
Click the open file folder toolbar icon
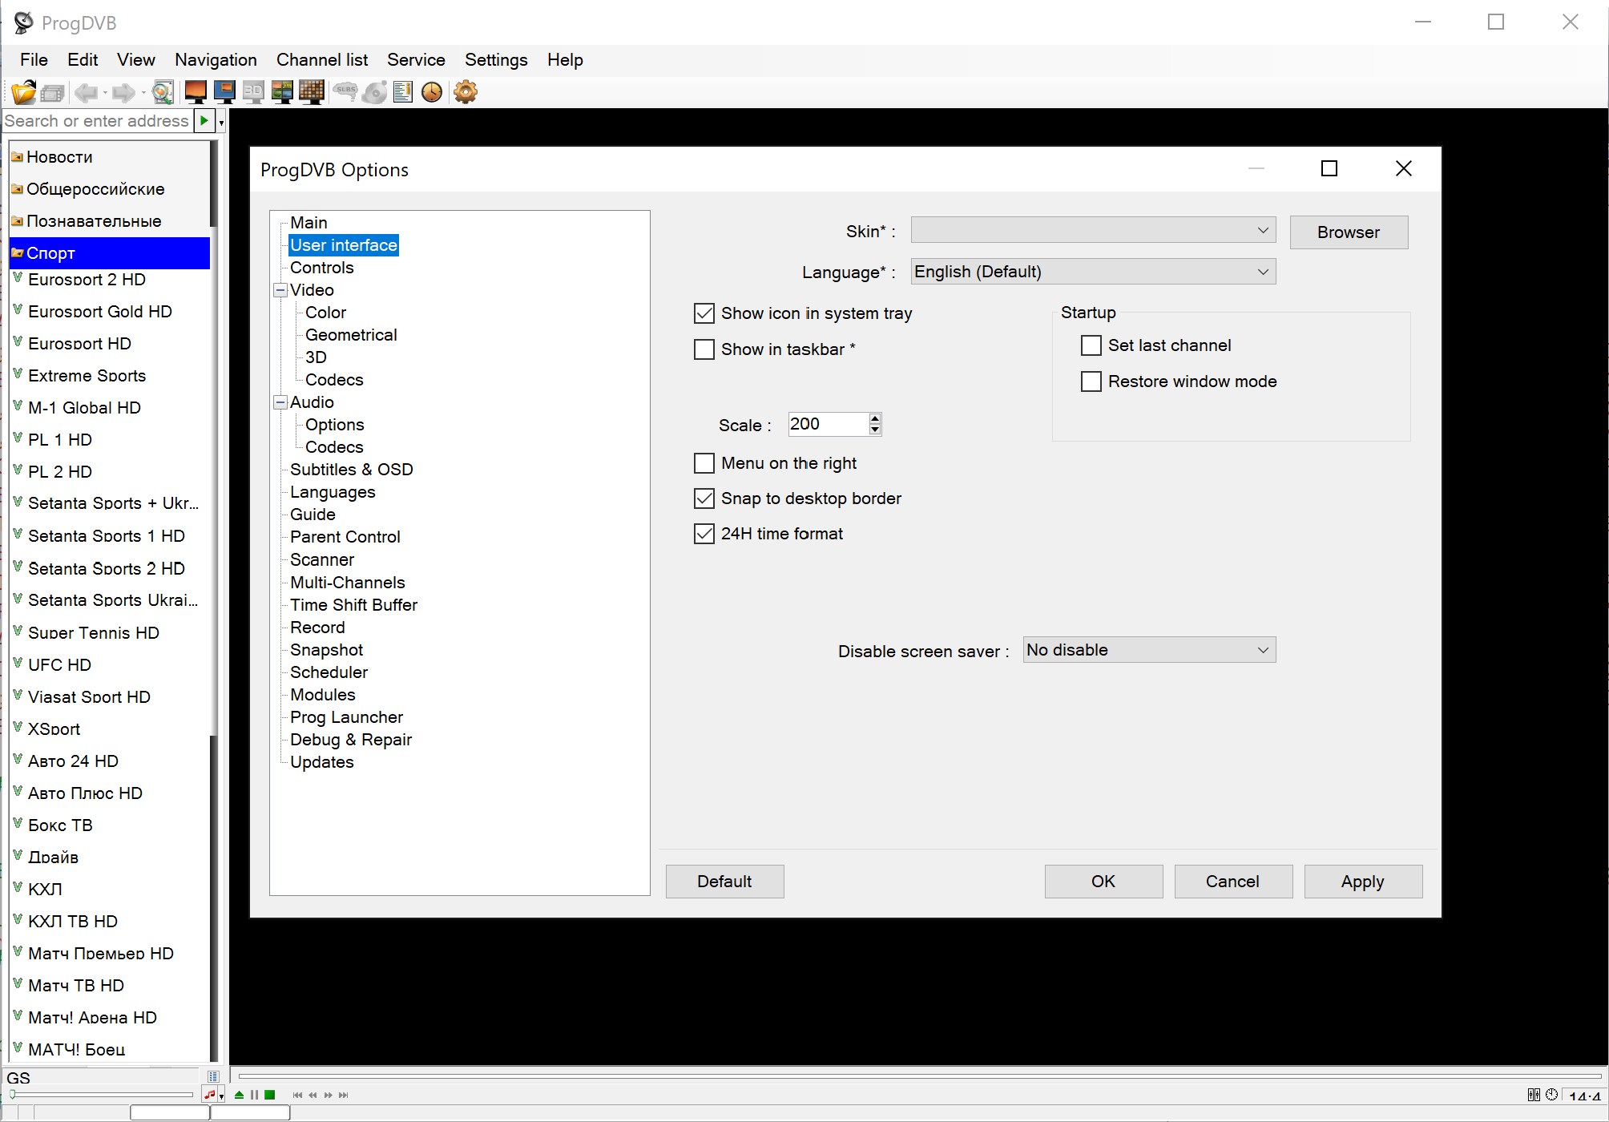24,92
